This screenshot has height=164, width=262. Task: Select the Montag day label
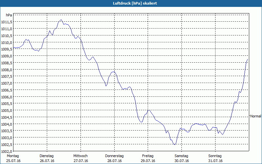[13, 156]
